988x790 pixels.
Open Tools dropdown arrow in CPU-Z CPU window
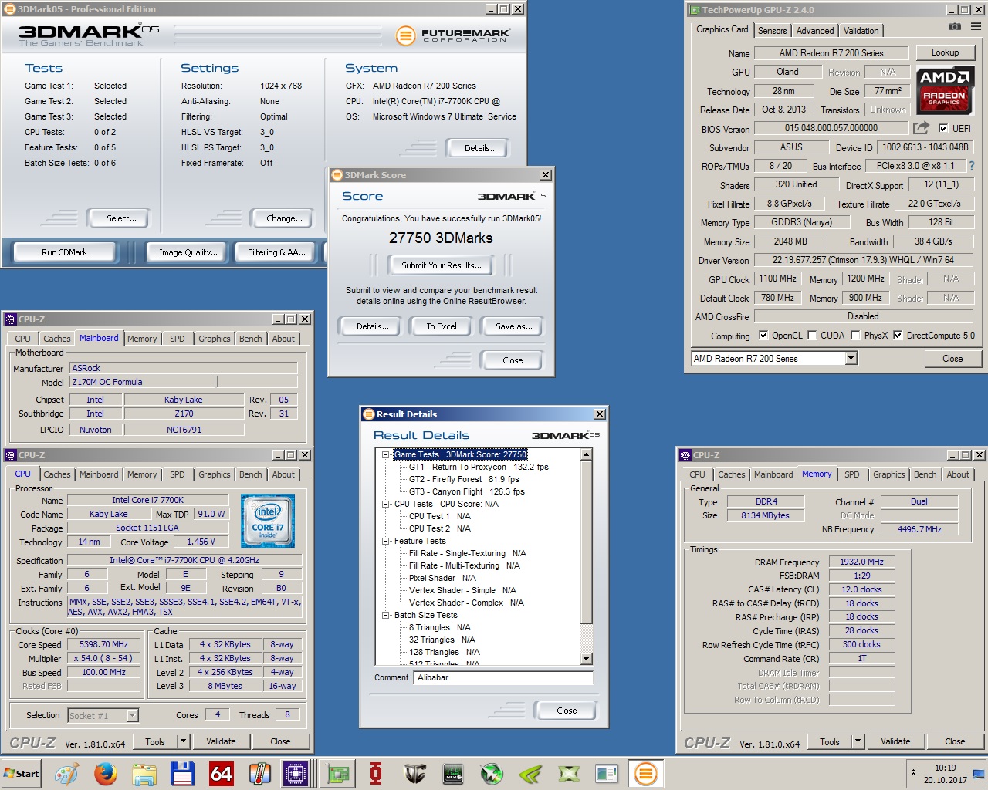click(183, 741)
